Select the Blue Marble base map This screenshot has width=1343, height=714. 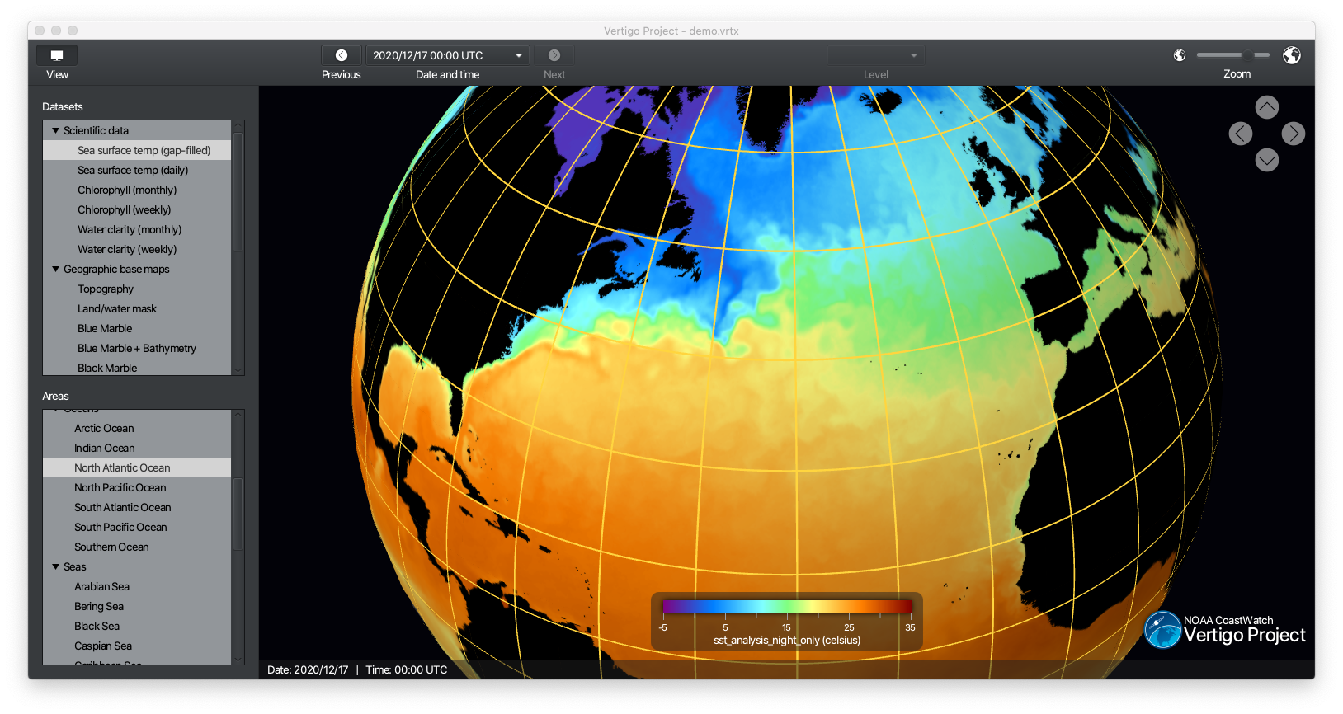[x=105, y=328]
